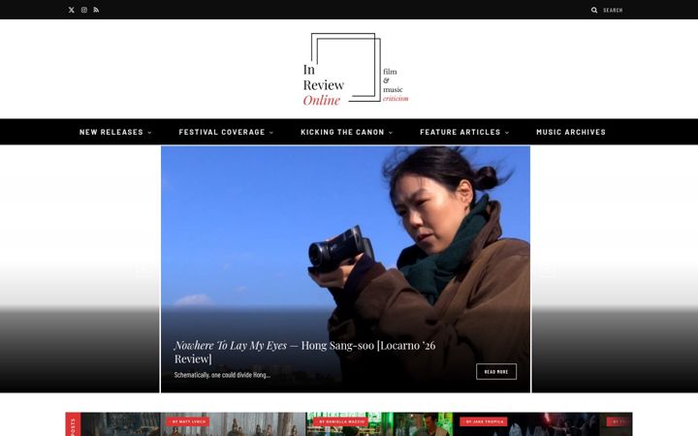Open the Festival Coverage menu
This screenshot has height=436, width=698.
point(222,132)
